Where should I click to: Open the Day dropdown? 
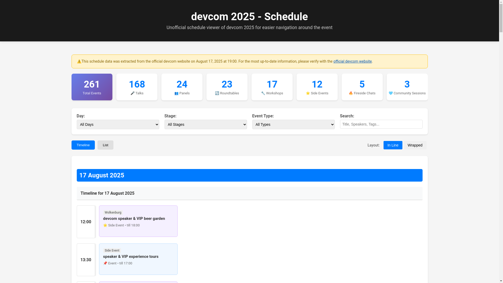click(118, 124)
